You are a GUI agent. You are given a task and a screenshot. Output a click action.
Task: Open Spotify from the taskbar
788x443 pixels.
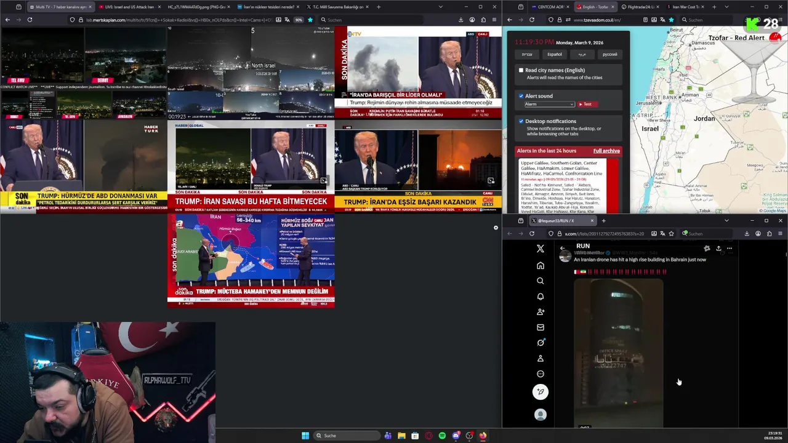pyautogui.click(x=442, y=436)
